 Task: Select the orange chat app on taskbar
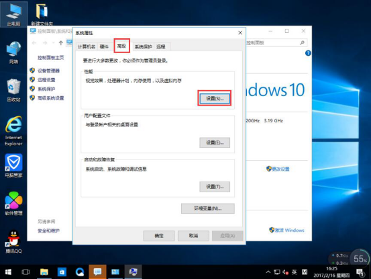97,272
